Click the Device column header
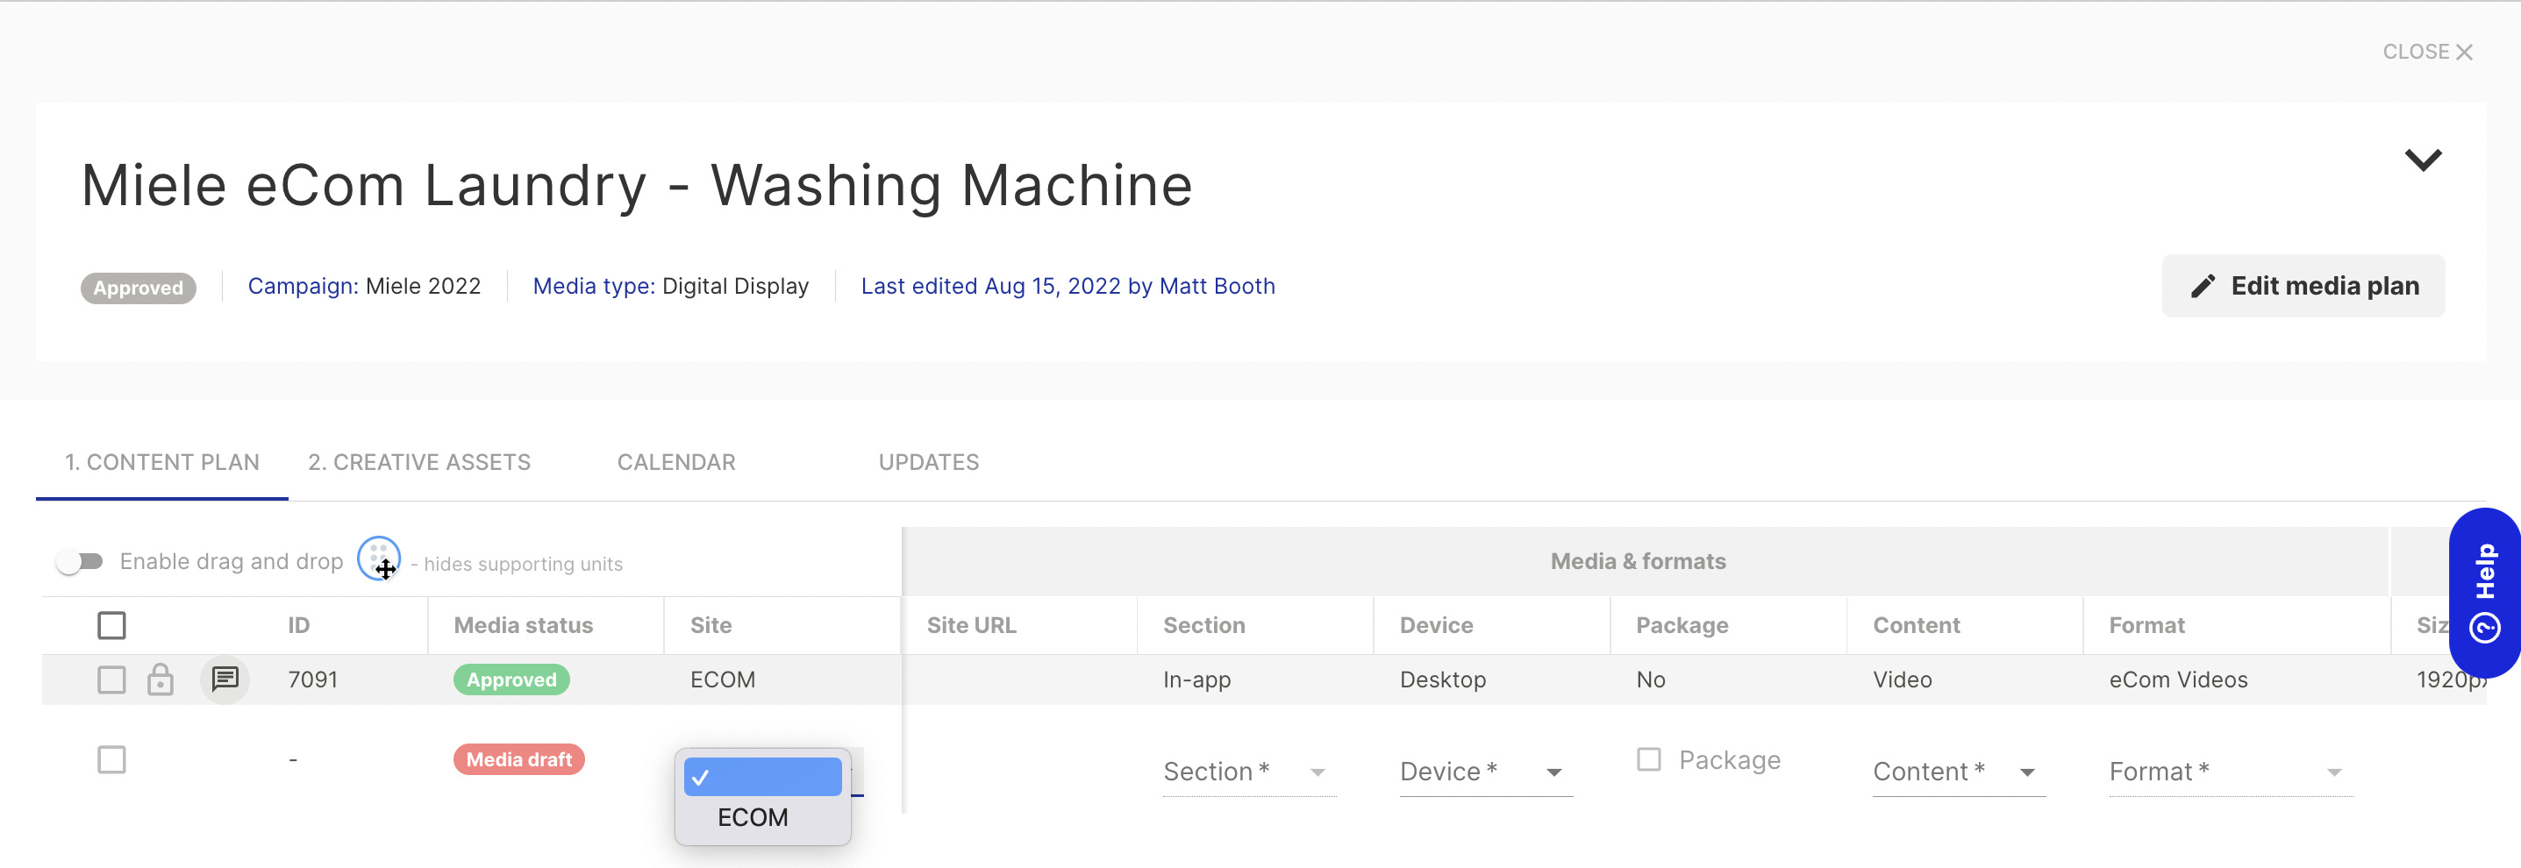Viewport: 2521px width, 868px height. [x=1436, y=625]
